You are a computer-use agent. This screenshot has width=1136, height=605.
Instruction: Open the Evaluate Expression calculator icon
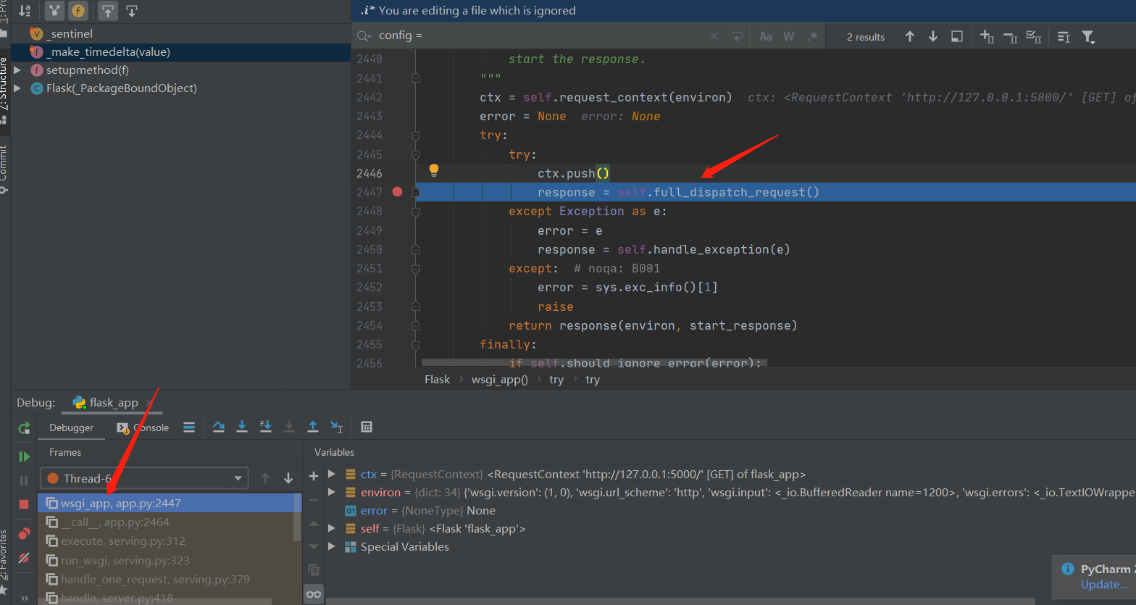[367, 427]
